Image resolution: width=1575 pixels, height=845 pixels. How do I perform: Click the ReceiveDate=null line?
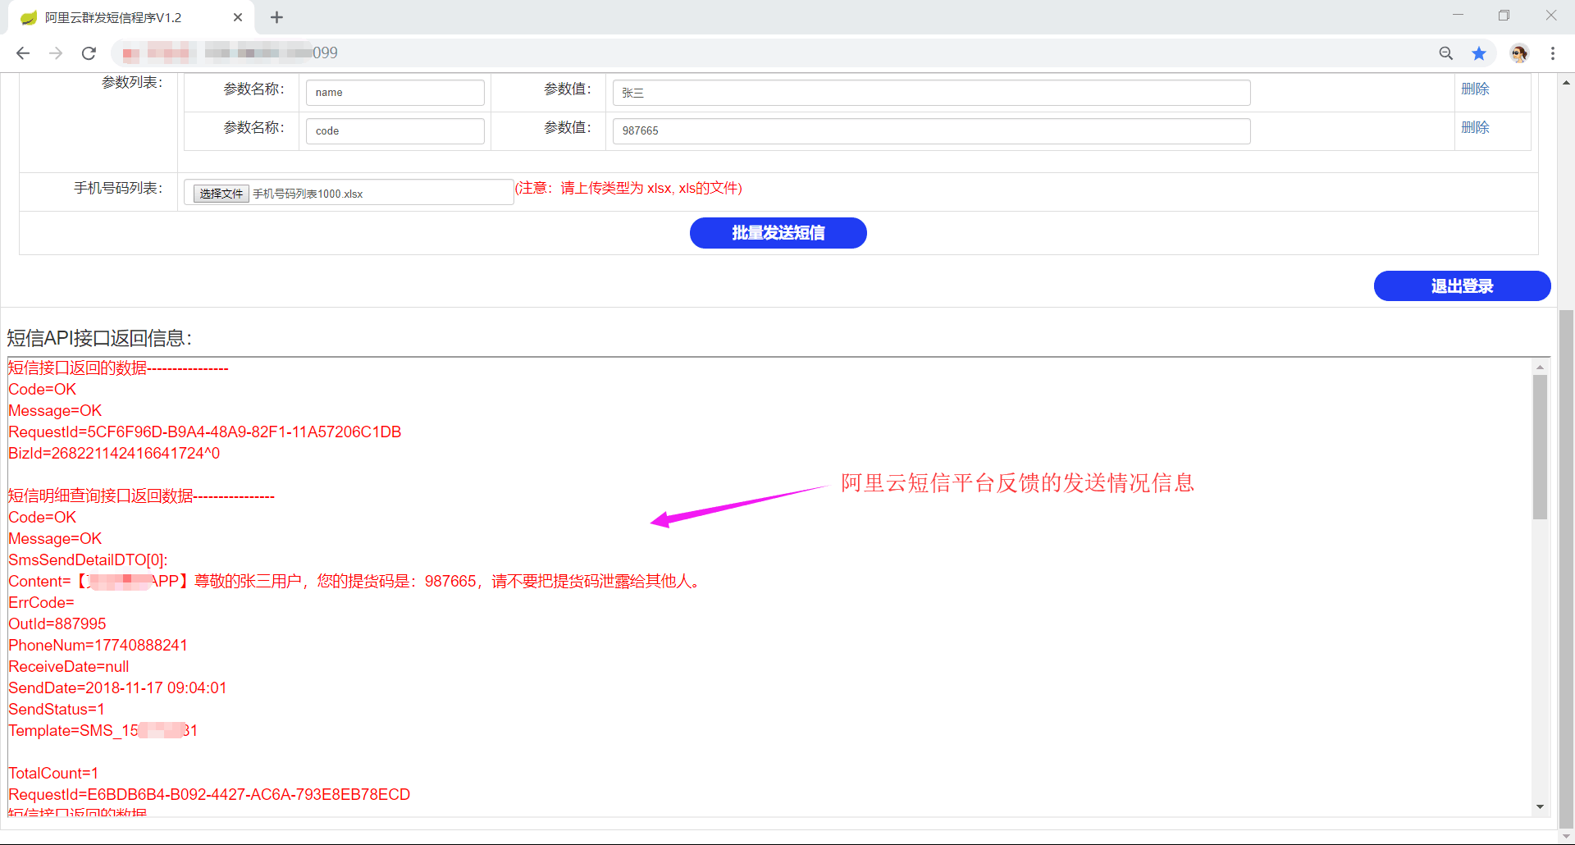pos(69,667)
